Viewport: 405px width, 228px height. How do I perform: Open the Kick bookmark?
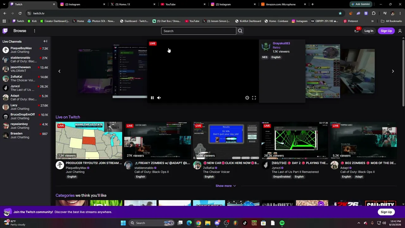point(32,21)
